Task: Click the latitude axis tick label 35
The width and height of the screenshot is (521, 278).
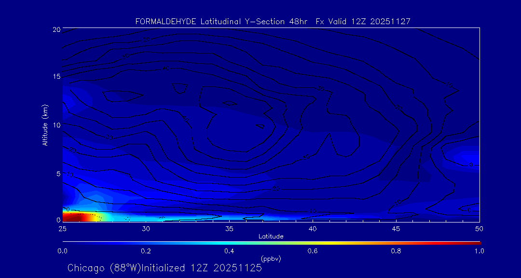Action: (229, 228)
